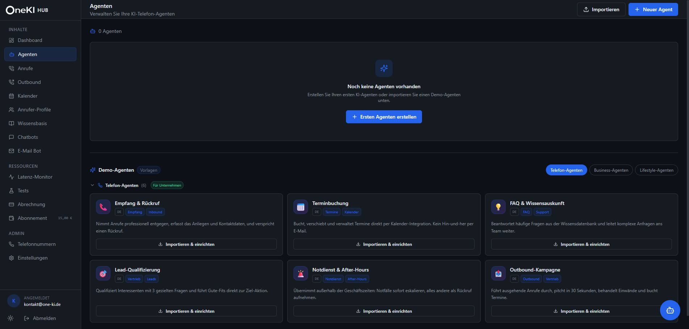Open Tests in the sidebar
This screenshot has height=329, width=689.
(x=40, y=191)
